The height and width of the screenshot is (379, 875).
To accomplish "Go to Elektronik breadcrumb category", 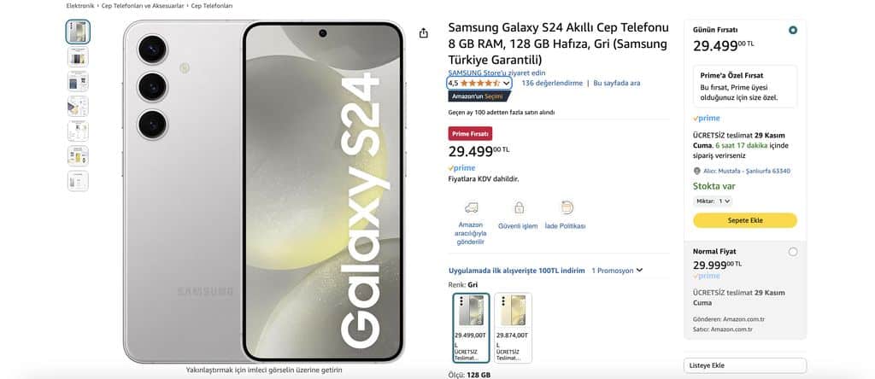I will [80, 6].
